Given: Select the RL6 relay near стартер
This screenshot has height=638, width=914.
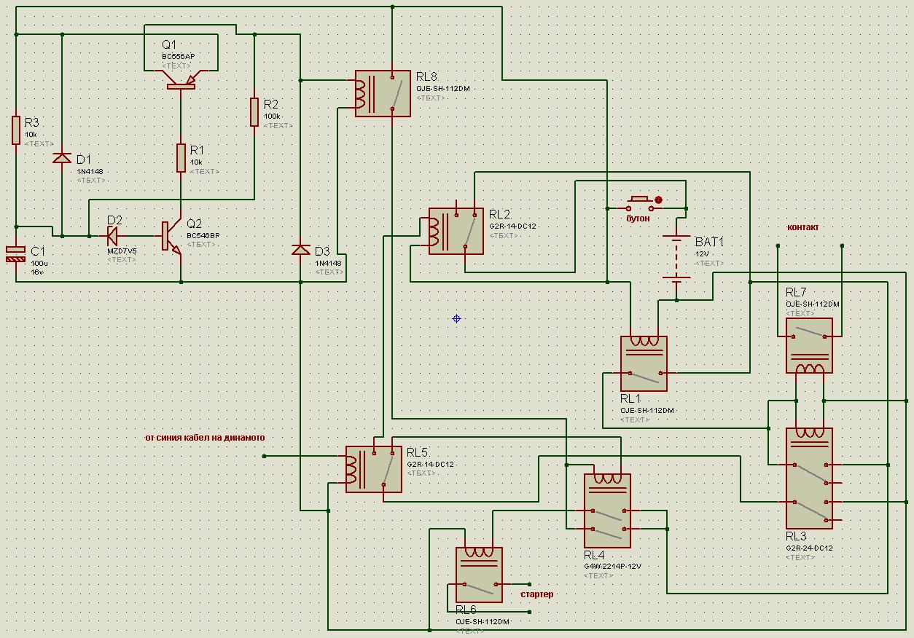Looking at the screenshot, I should (x=479, y=575).
